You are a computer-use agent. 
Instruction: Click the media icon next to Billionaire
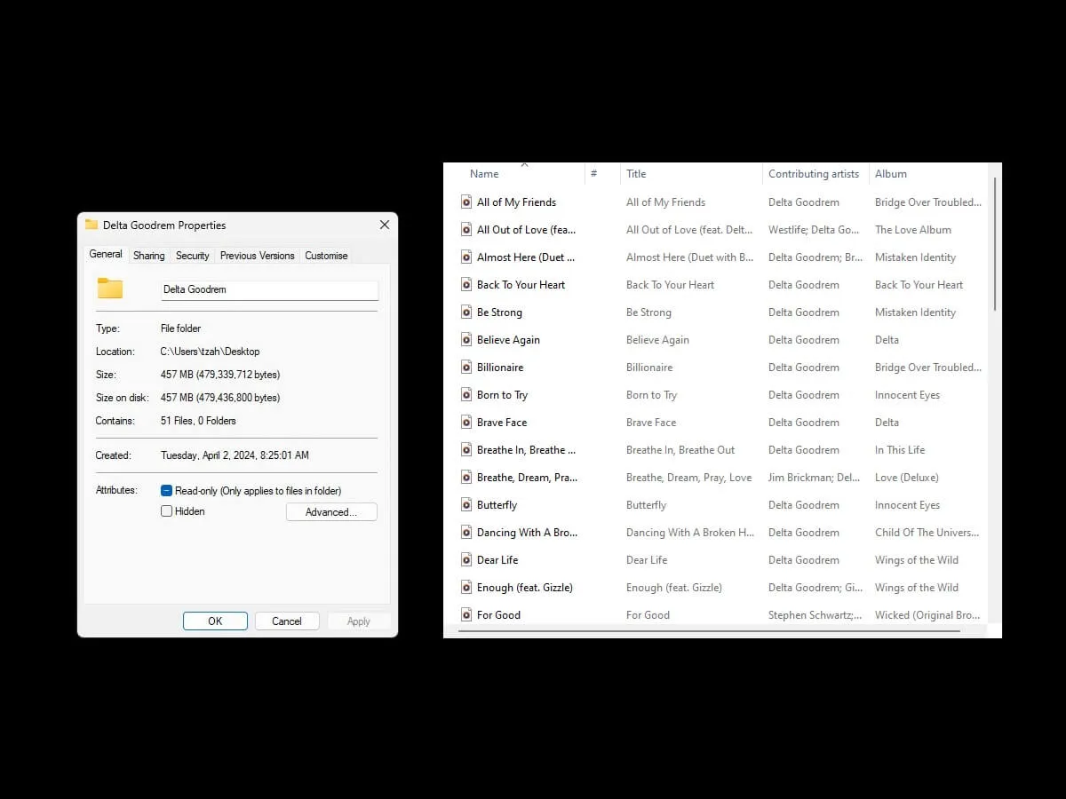(x=466, y=367)
